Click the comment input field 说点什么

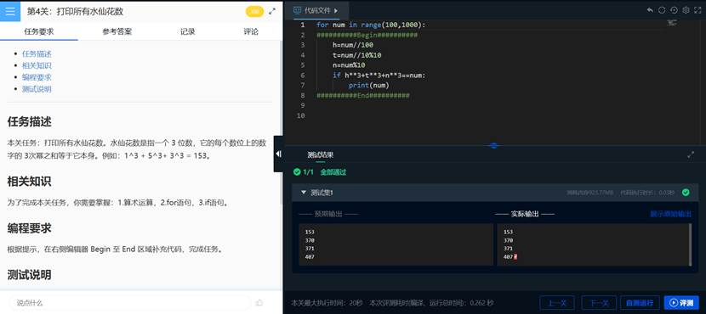click(129, 303)
